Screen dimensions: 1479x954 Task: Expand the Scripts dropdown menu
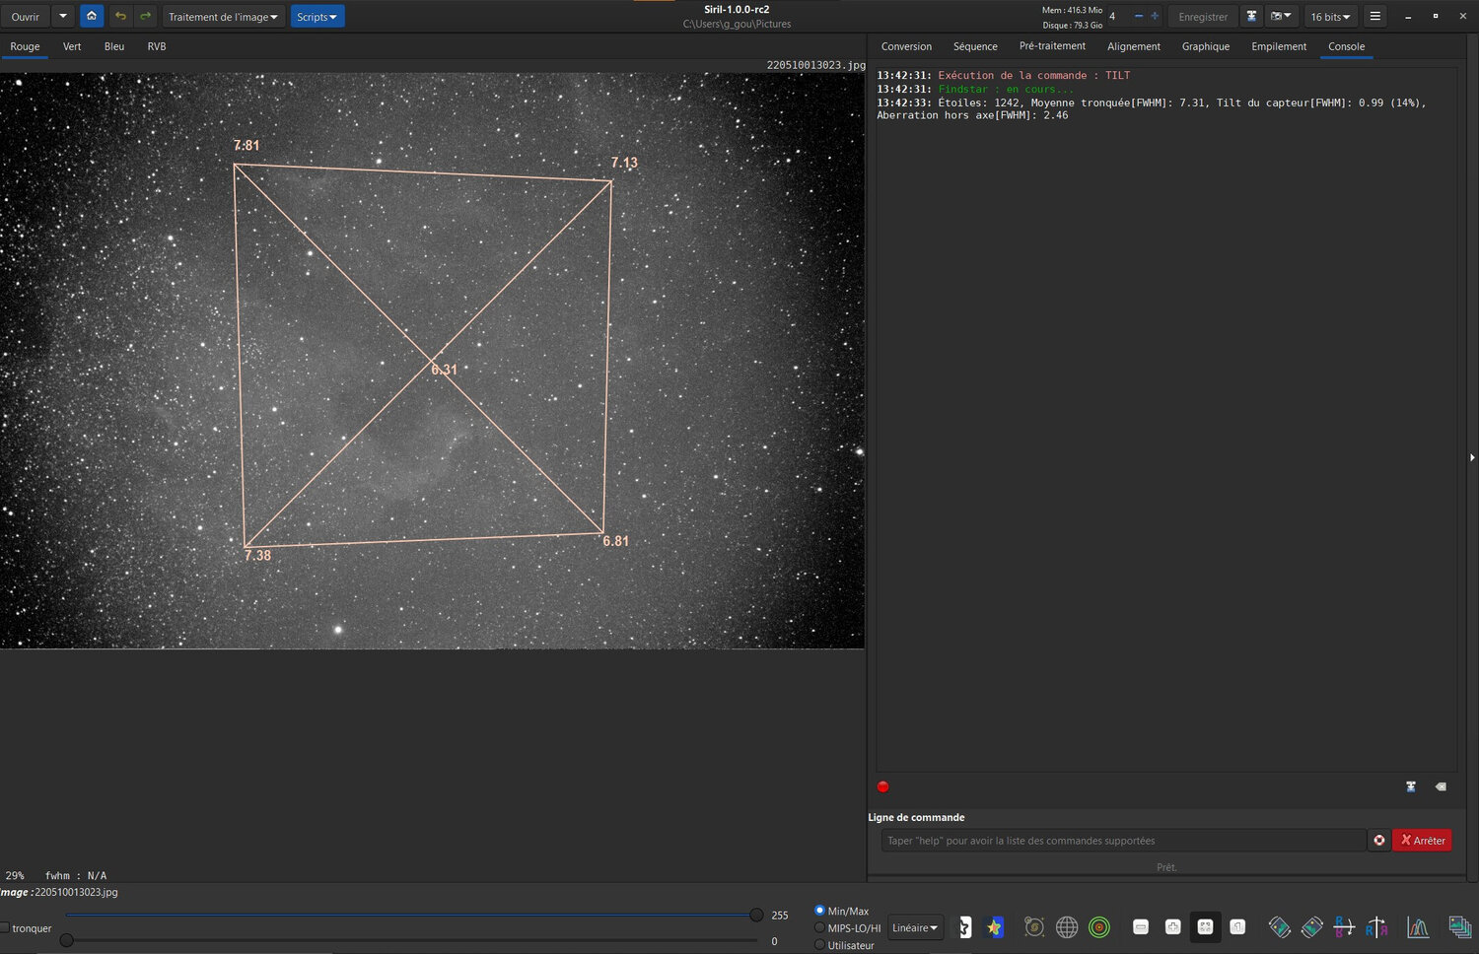317,17
